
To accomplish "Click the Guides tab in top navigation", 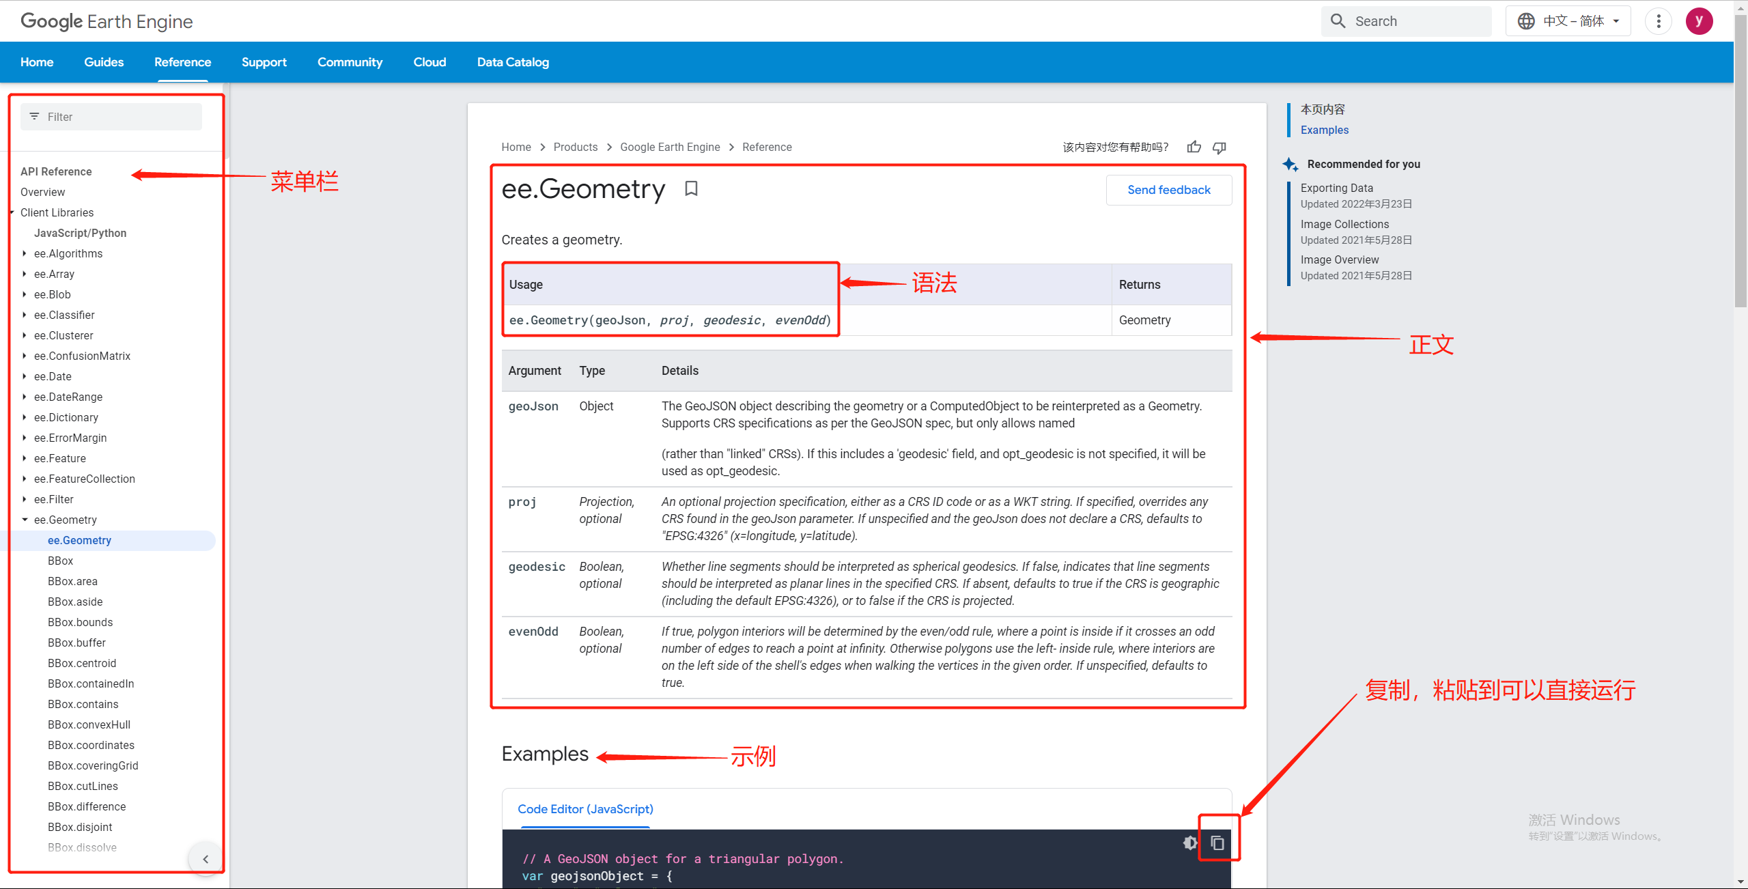I will coord(104,62).
